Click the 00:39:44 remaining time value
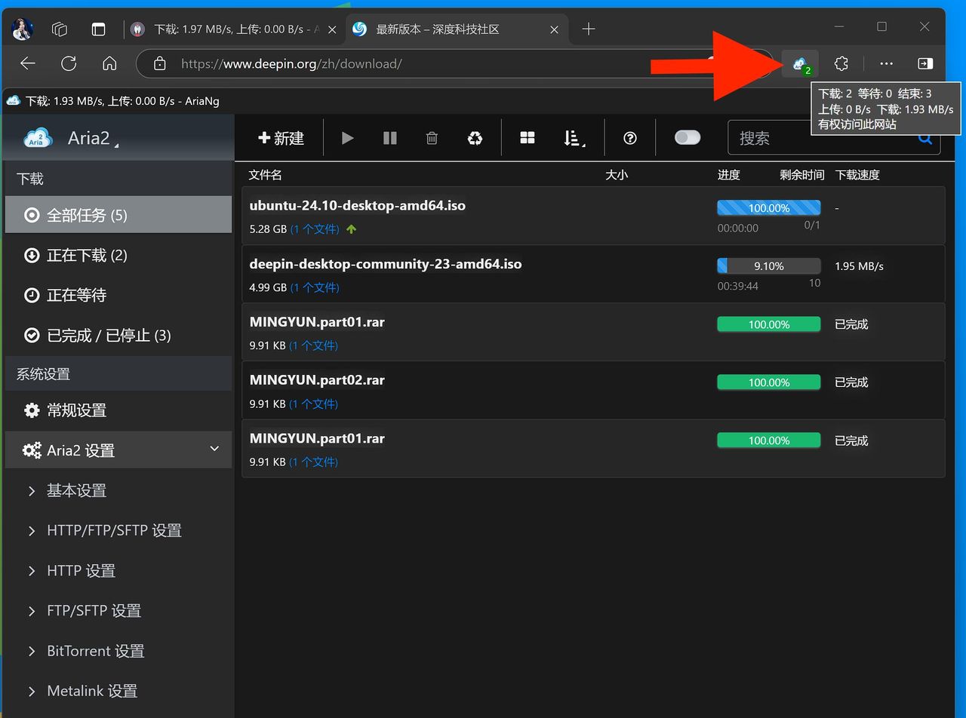This screenshot has width=966, height=718. tap(738, 287)
